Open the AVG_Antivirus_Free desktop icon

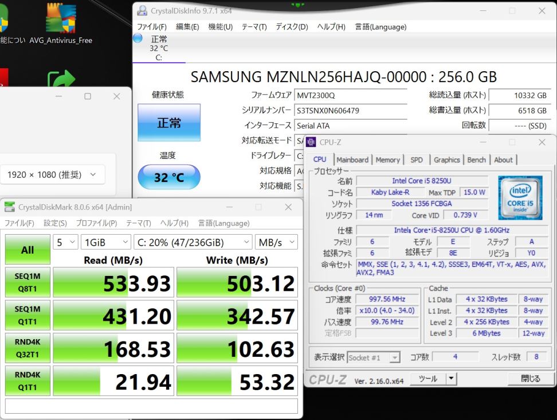tap(60, 23)
